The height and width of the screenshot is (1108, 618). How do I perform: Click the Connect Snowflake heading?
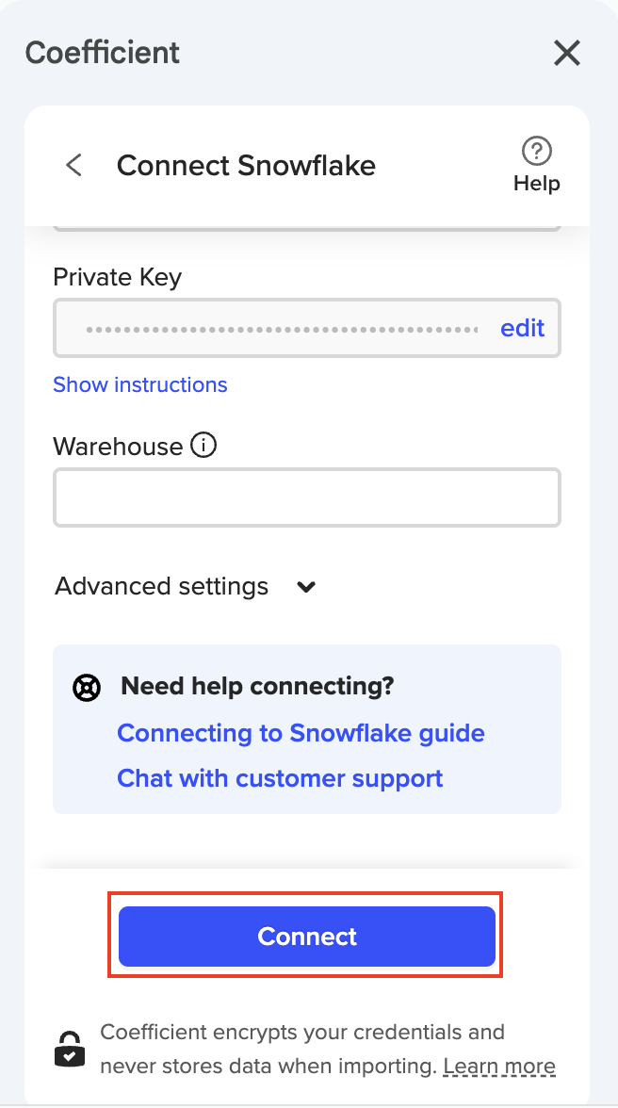pyautogui.click(x=246, y=166)
